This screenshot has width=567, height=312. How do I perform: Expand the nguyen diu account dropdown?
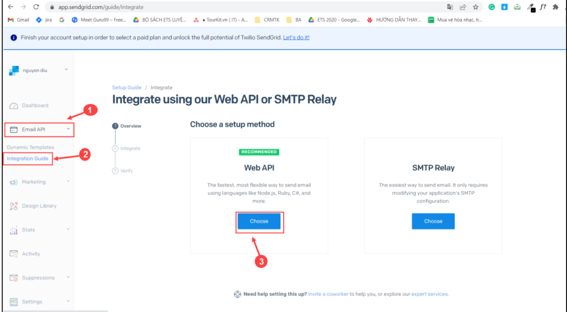(x=66, y=70)
